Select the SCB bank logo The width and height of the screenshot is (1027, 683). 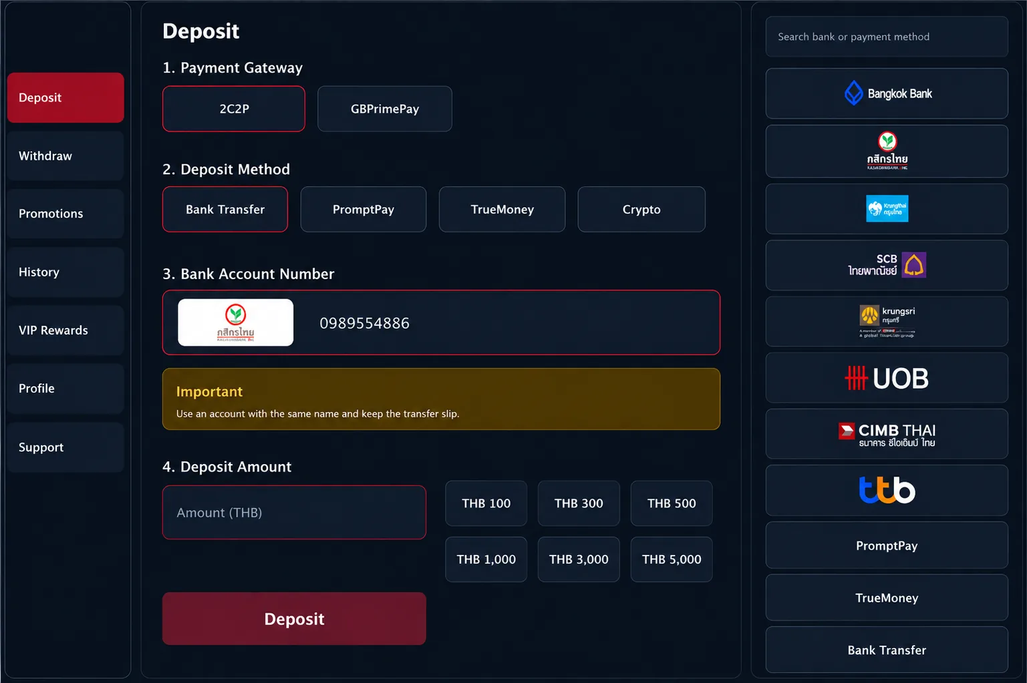click(x=887, y=265)
